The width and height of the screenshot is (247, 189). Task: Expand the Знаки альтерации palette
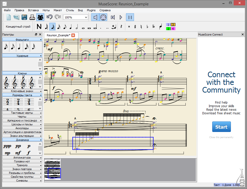[x=22, y=136]
